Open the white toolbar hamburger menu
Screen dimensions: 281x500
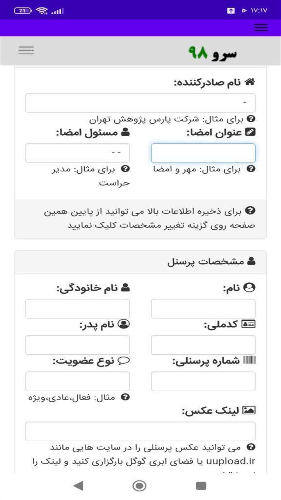tap(25, 50)
